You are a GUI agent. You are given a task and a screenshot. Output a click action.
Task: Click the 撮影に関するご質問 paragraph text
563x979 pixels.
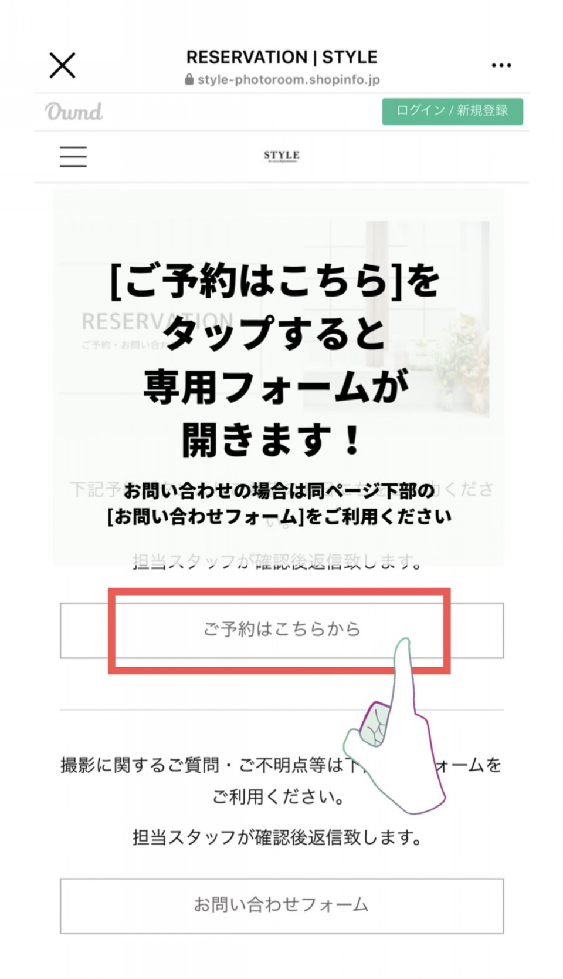coord(281,765)
